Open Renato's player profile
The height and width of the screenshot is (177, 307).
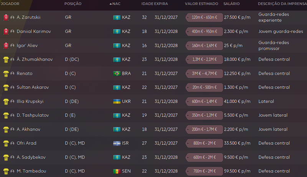(25, 73)
